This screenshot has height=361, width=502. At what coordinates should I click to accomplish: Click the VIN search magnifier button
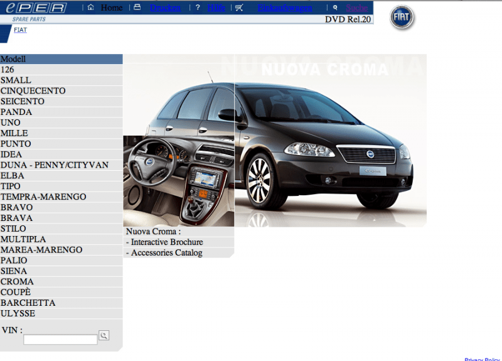(x=104, y=335)
